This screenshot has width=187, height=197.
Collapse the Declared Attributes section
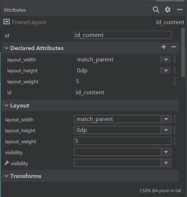pos(7,48)
